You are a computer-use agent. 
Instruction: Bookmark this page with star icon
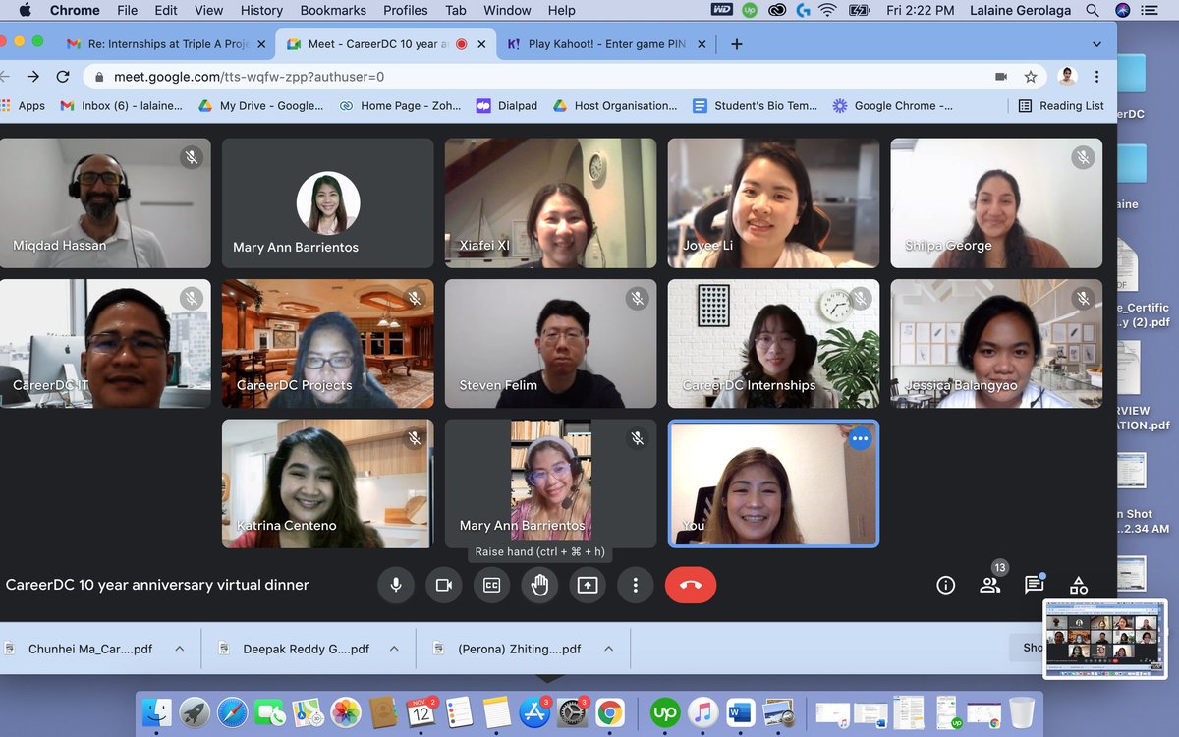(x=1031, y=76)
